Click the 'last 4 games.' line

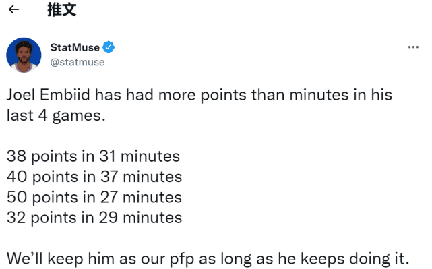pos(56,115)
